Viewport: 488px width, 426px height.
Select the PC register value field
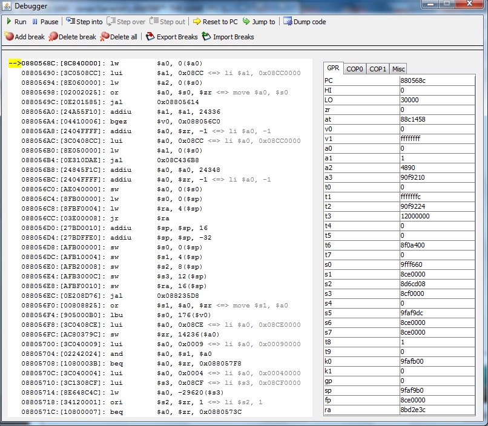click(437, 80)
